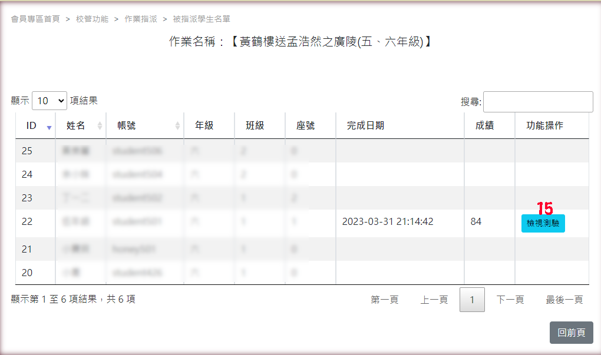The image size is (601, 355).
Task: Click the 功能操作 column header
Action: pos(552,125)
